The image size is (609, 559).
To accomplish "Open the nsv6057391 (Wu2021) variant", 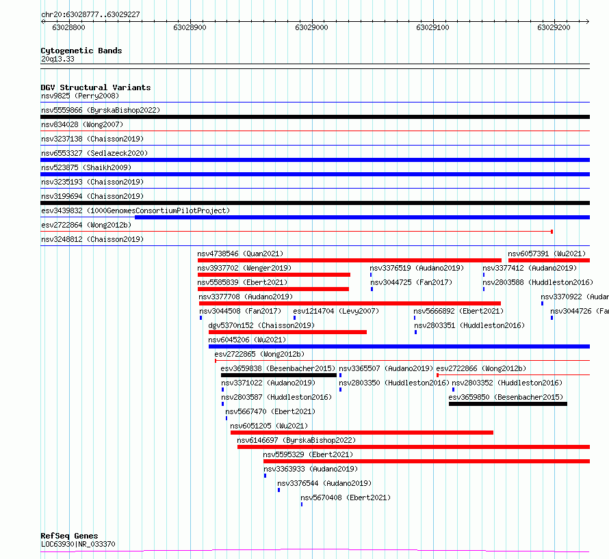I will pyautogui.click(x=547, y=254).
